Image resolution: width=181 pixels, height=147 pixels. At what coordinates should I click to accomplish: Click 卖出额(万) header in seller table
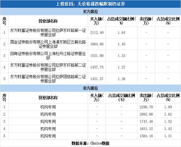point(146,98)
